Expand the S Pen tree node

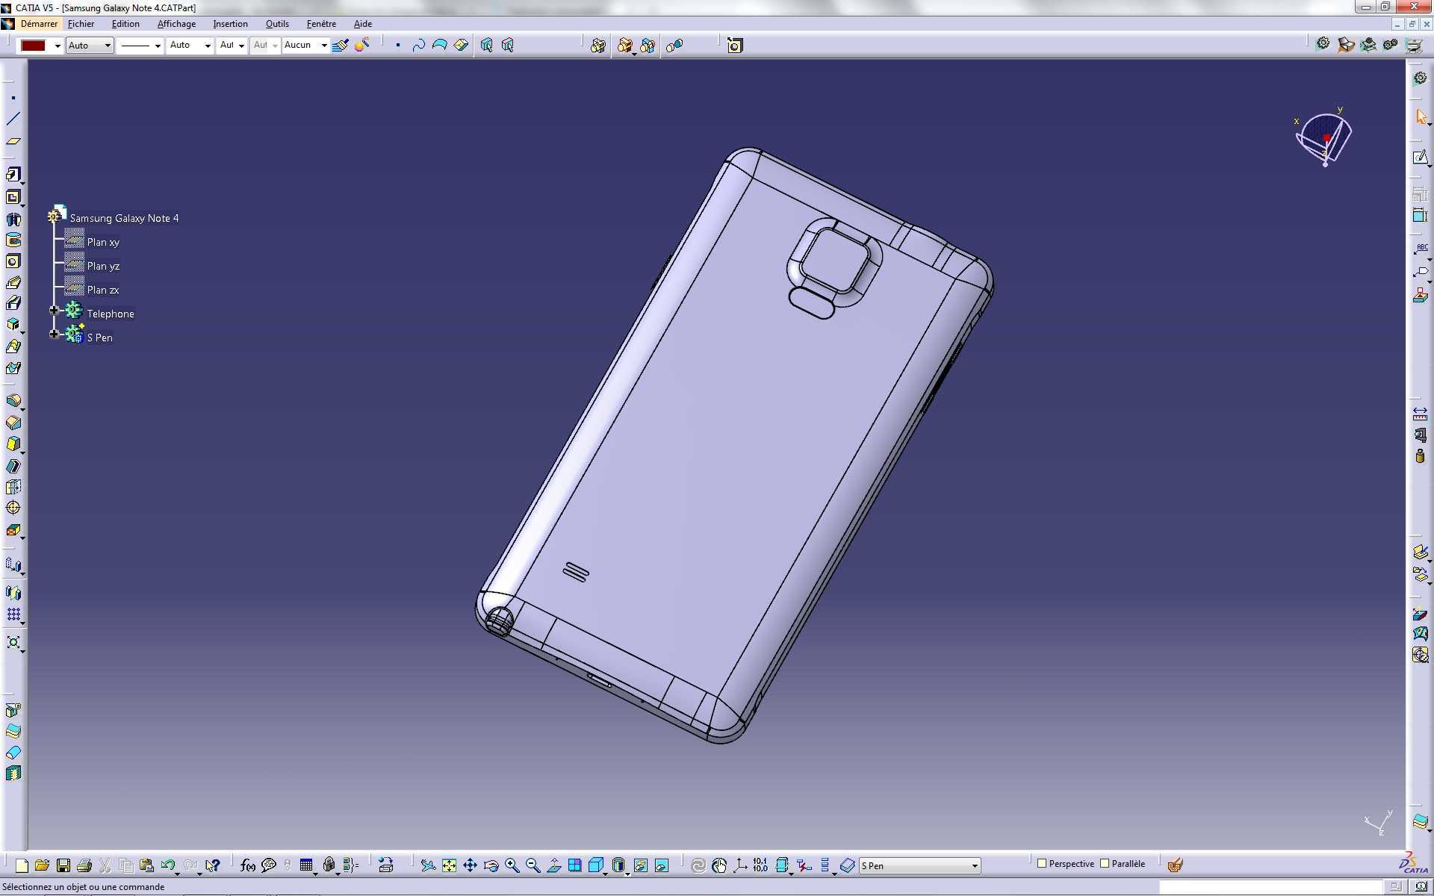click(x=54, y=334)
